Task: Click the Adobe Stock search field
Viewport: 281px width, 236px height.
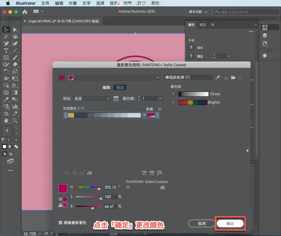Action: pos(247,12)
